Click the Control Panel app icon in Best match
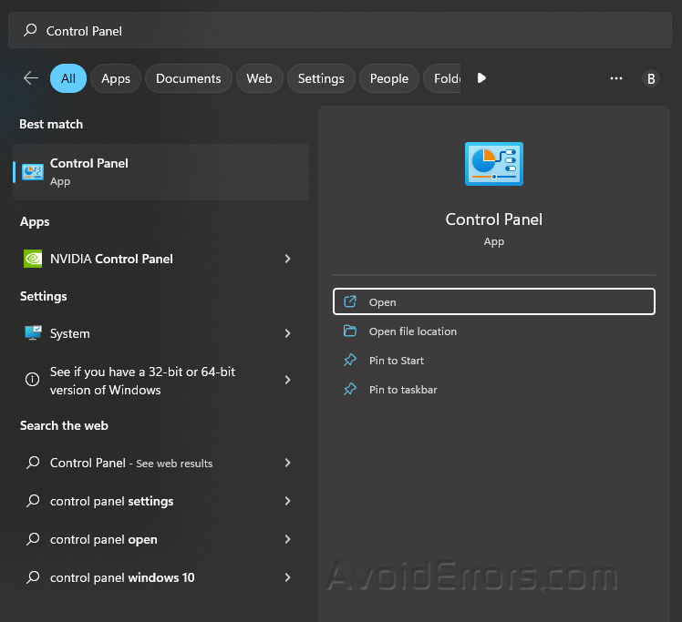The width and height of the screenshot is (682, 622). tap(33, 172)
